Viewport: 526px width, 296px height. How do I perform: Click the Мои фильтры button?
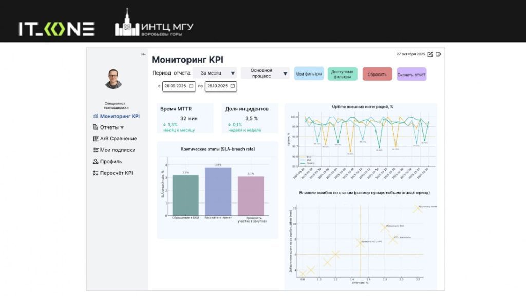pos(309,74)
